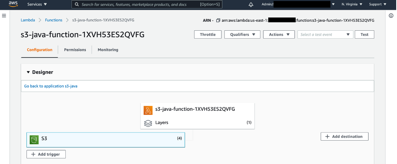
Task: Open the notifications bell
Action: [x=251, y=4]
